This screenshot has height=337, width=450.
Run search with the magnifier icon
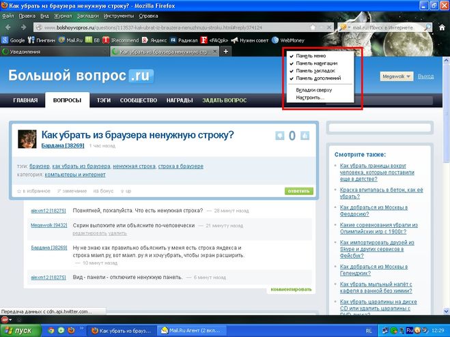(x=427, y=27)
